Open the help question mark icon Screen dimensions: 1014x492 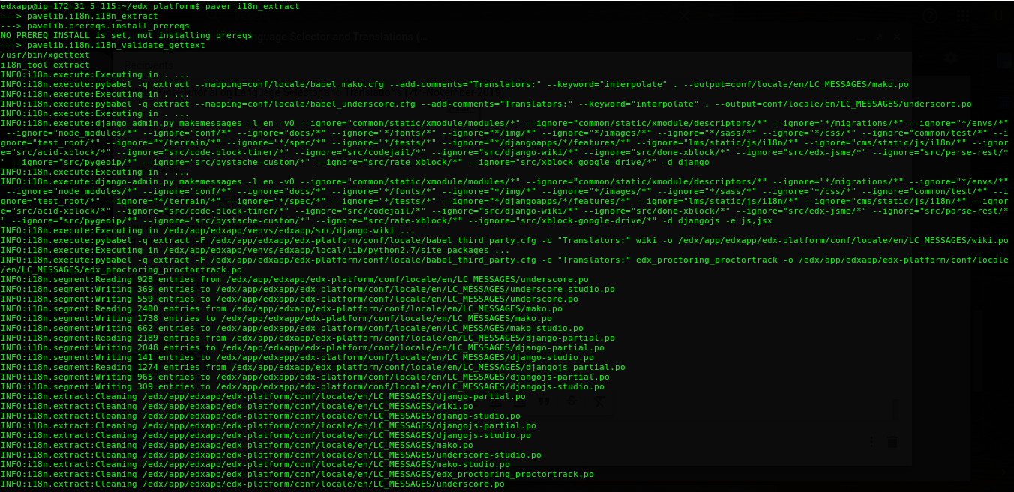929,16
